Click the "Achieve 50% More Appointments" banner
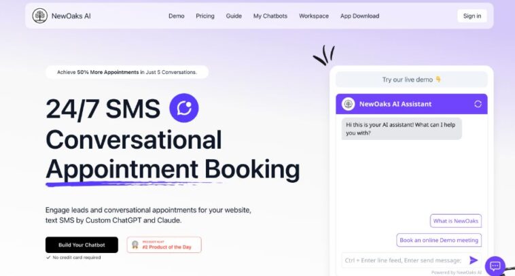The width and height of the screenshot is (515, 276). [x=127, y=72]
